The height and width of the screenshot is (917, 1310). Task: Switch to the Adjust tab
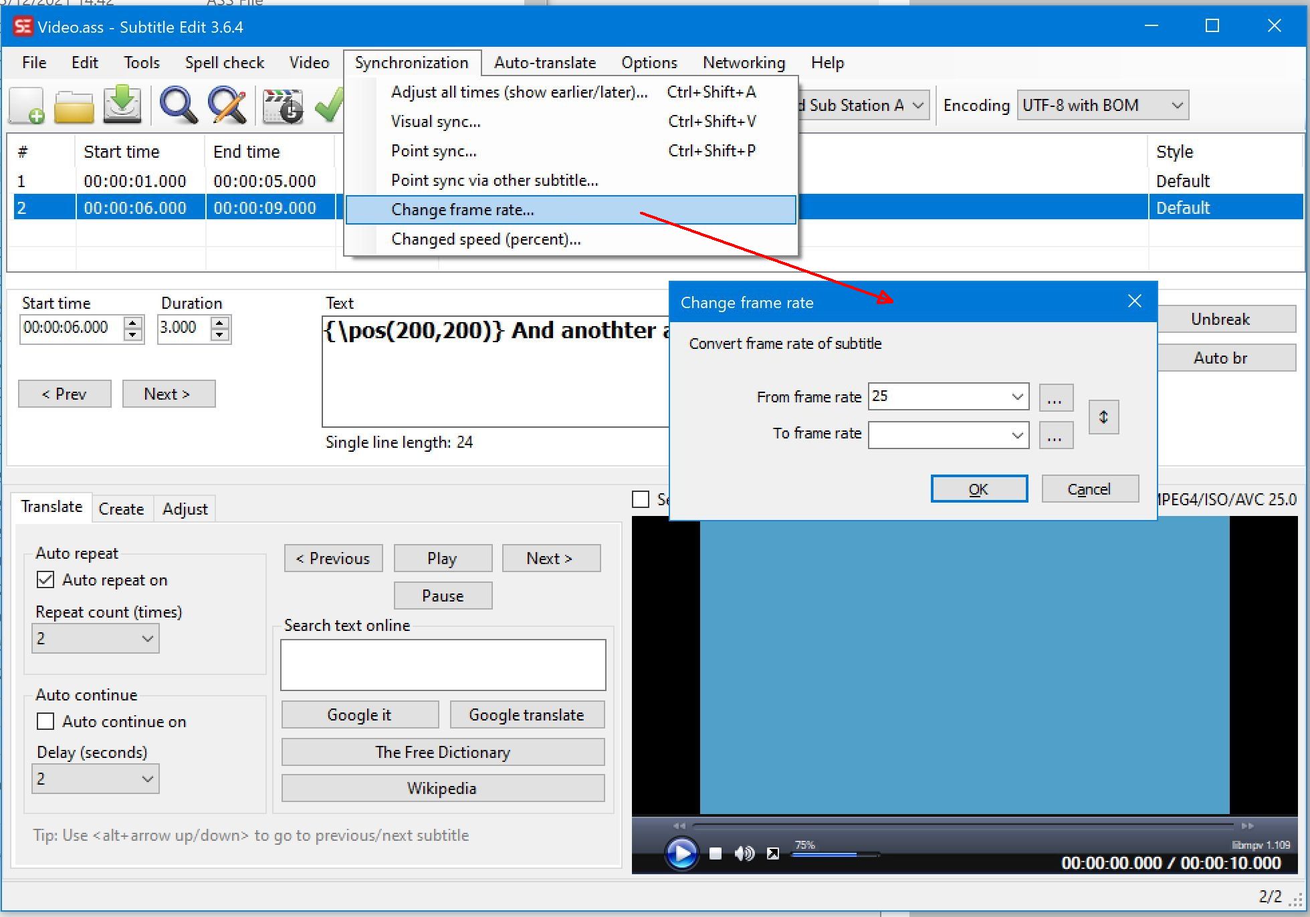[x=185, y=509]
